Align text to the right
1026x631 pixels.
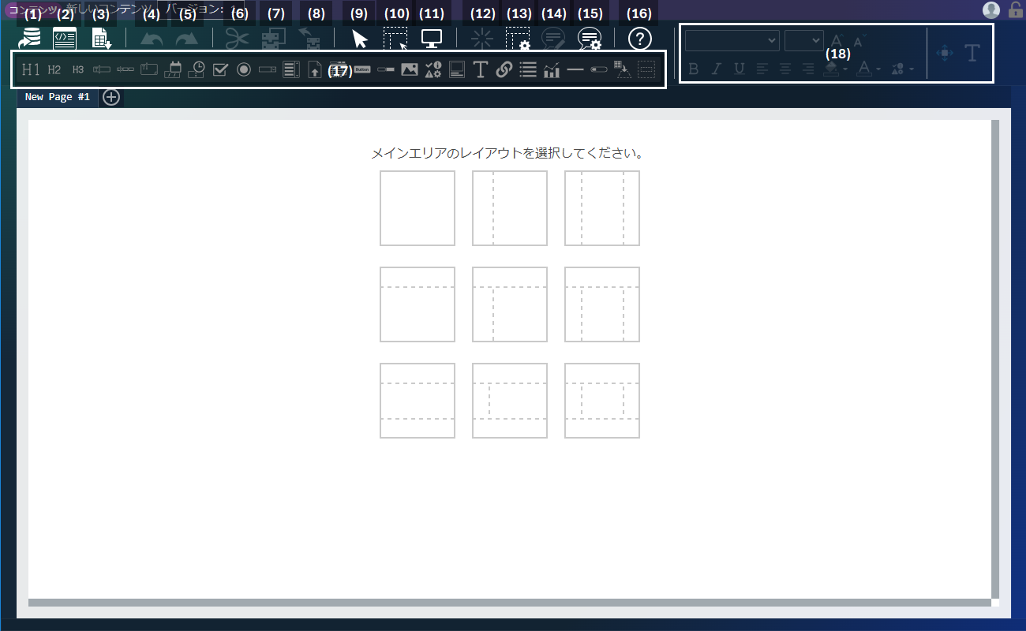click(x=807, y=69)
